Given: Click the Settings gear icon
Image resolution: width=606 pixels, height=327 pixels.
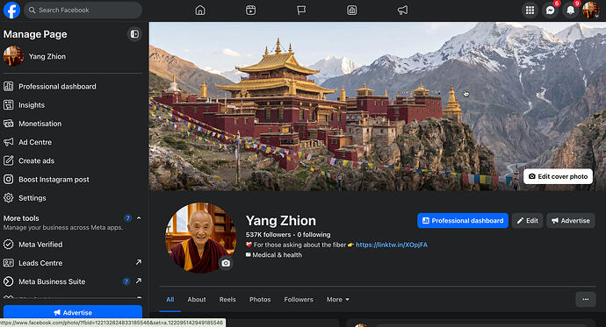Looking at the screenshot, I should 9,198.
